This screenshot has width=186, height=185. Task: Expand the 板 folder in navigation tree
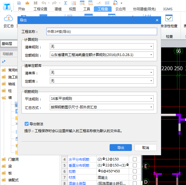(4, 173)
